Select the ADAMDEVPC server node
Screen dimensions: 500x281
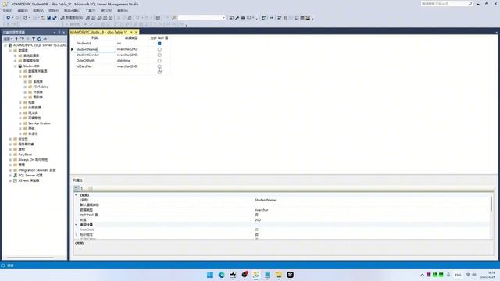coord(40,45)
